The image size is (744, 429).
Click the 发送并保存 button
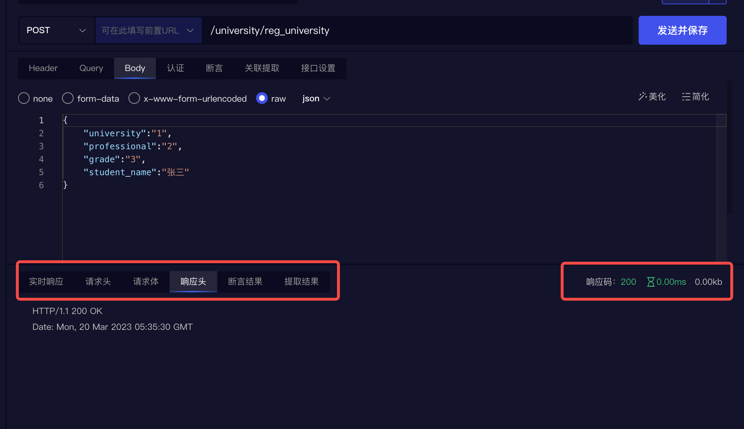tap(683, 30)
